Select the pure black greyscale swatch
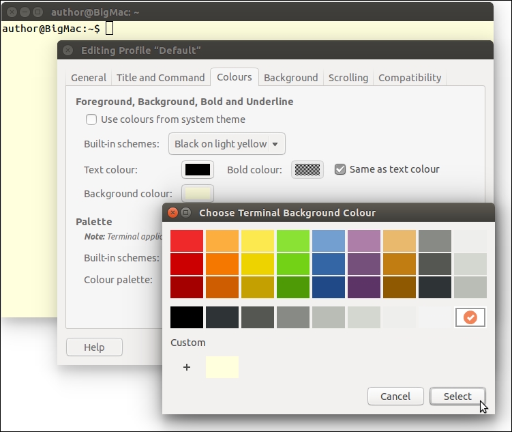512x432 pixels. click(187, 317)
